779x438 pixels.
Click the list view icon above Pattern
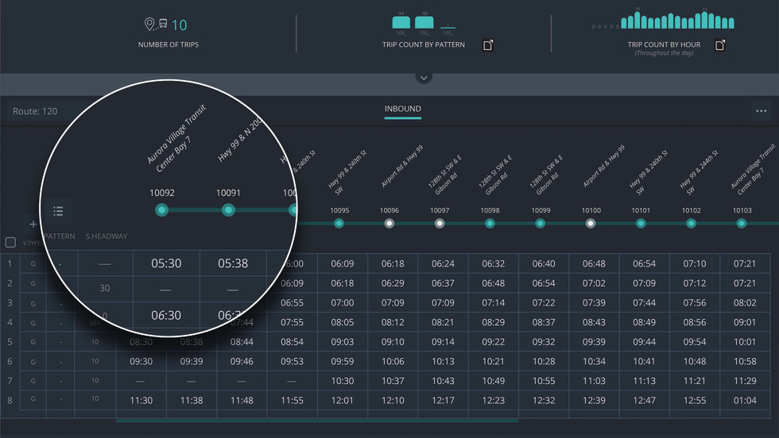(x=58, y=211)
